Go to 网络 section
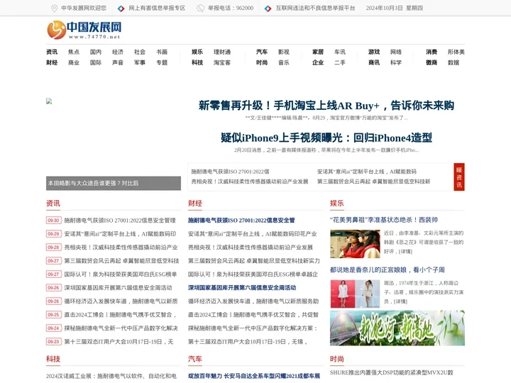This screenshot has width=511, height=383. [x=396, y=52]
